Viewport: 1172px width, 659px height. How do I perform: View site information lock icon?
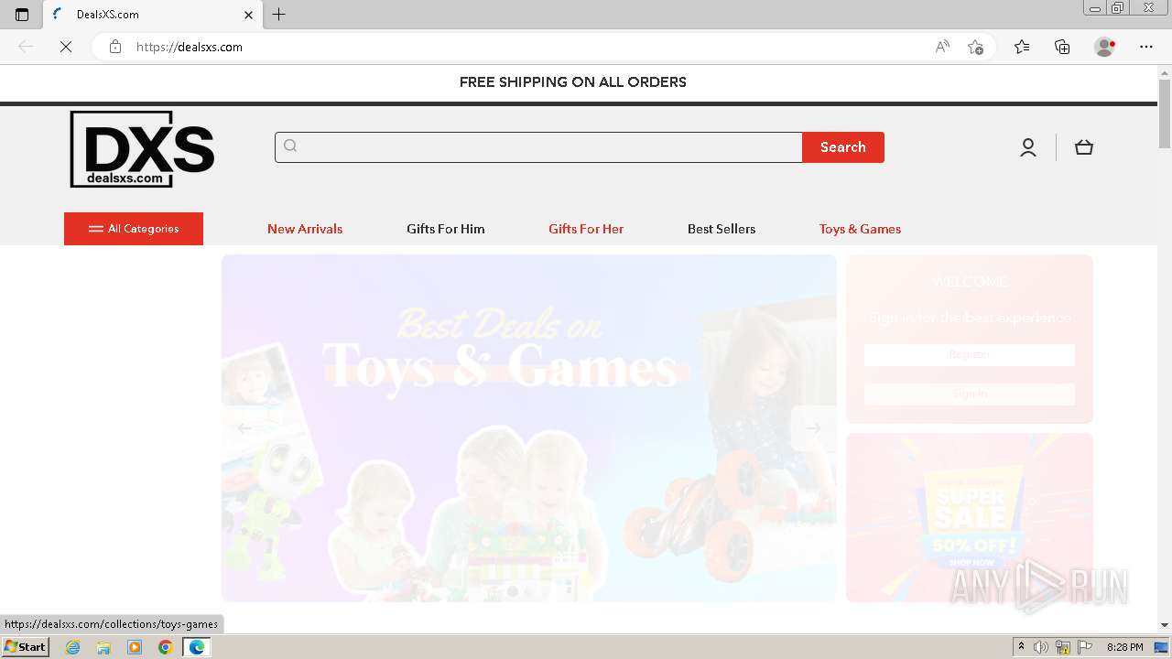tap(115, 47)
